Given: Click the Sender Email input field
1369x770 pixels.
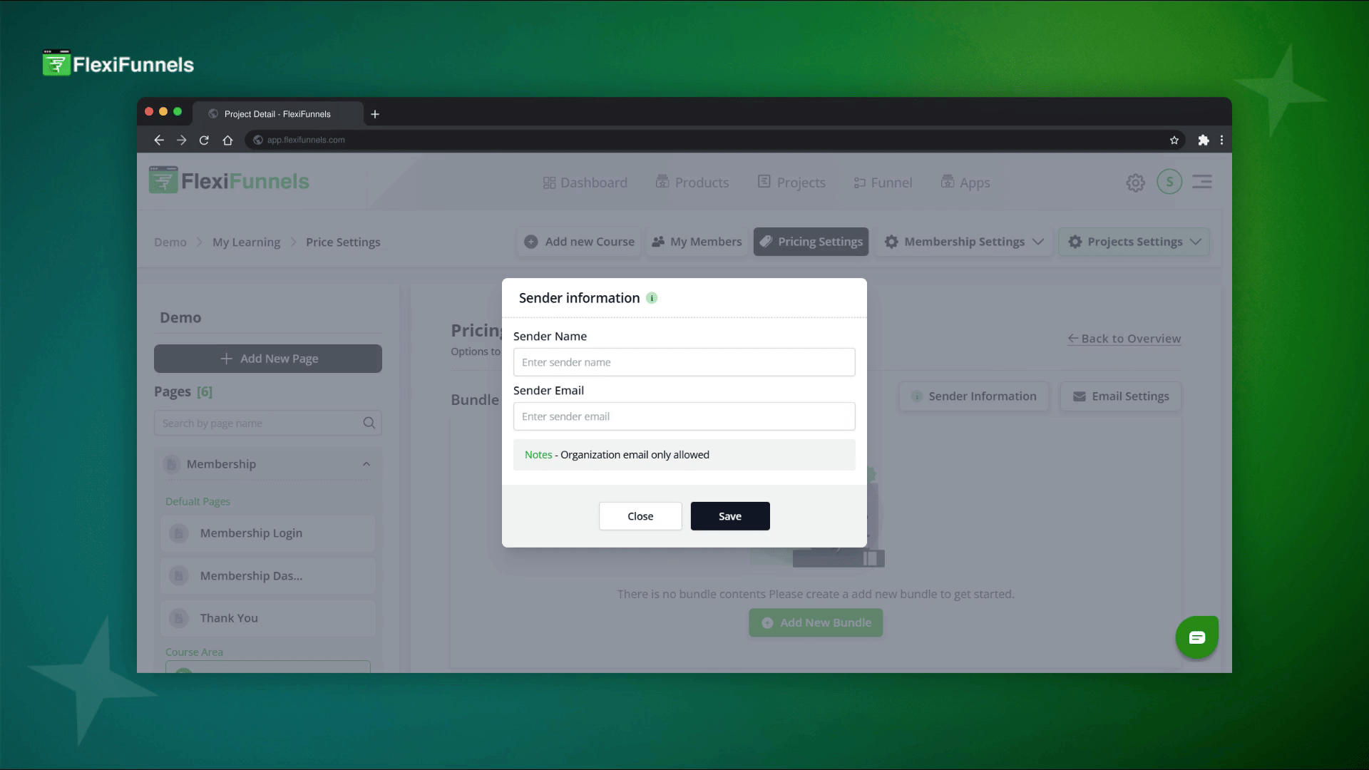Looking at the screenshot, I should [684, 416].
